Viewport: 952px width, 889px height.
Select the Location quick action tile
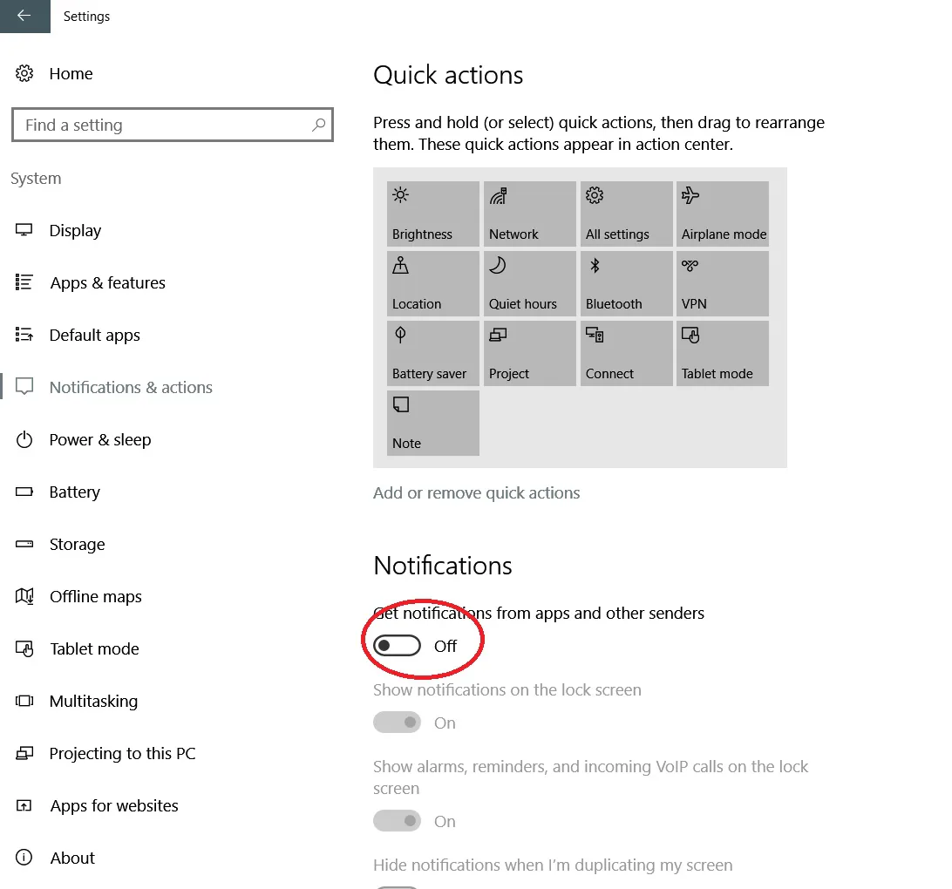tap(433, 283)
